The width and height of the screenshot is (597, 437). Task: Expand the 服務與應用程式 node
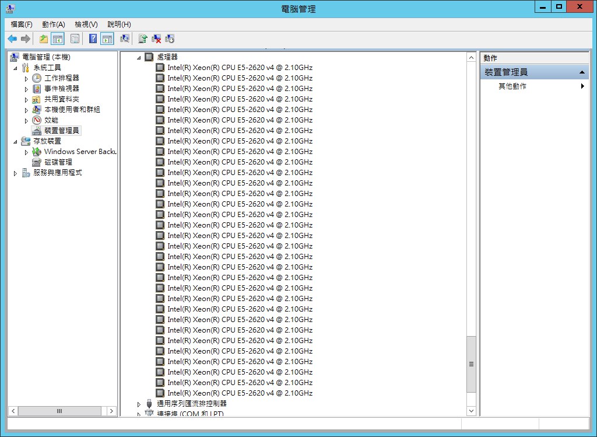tap(15, 173)
